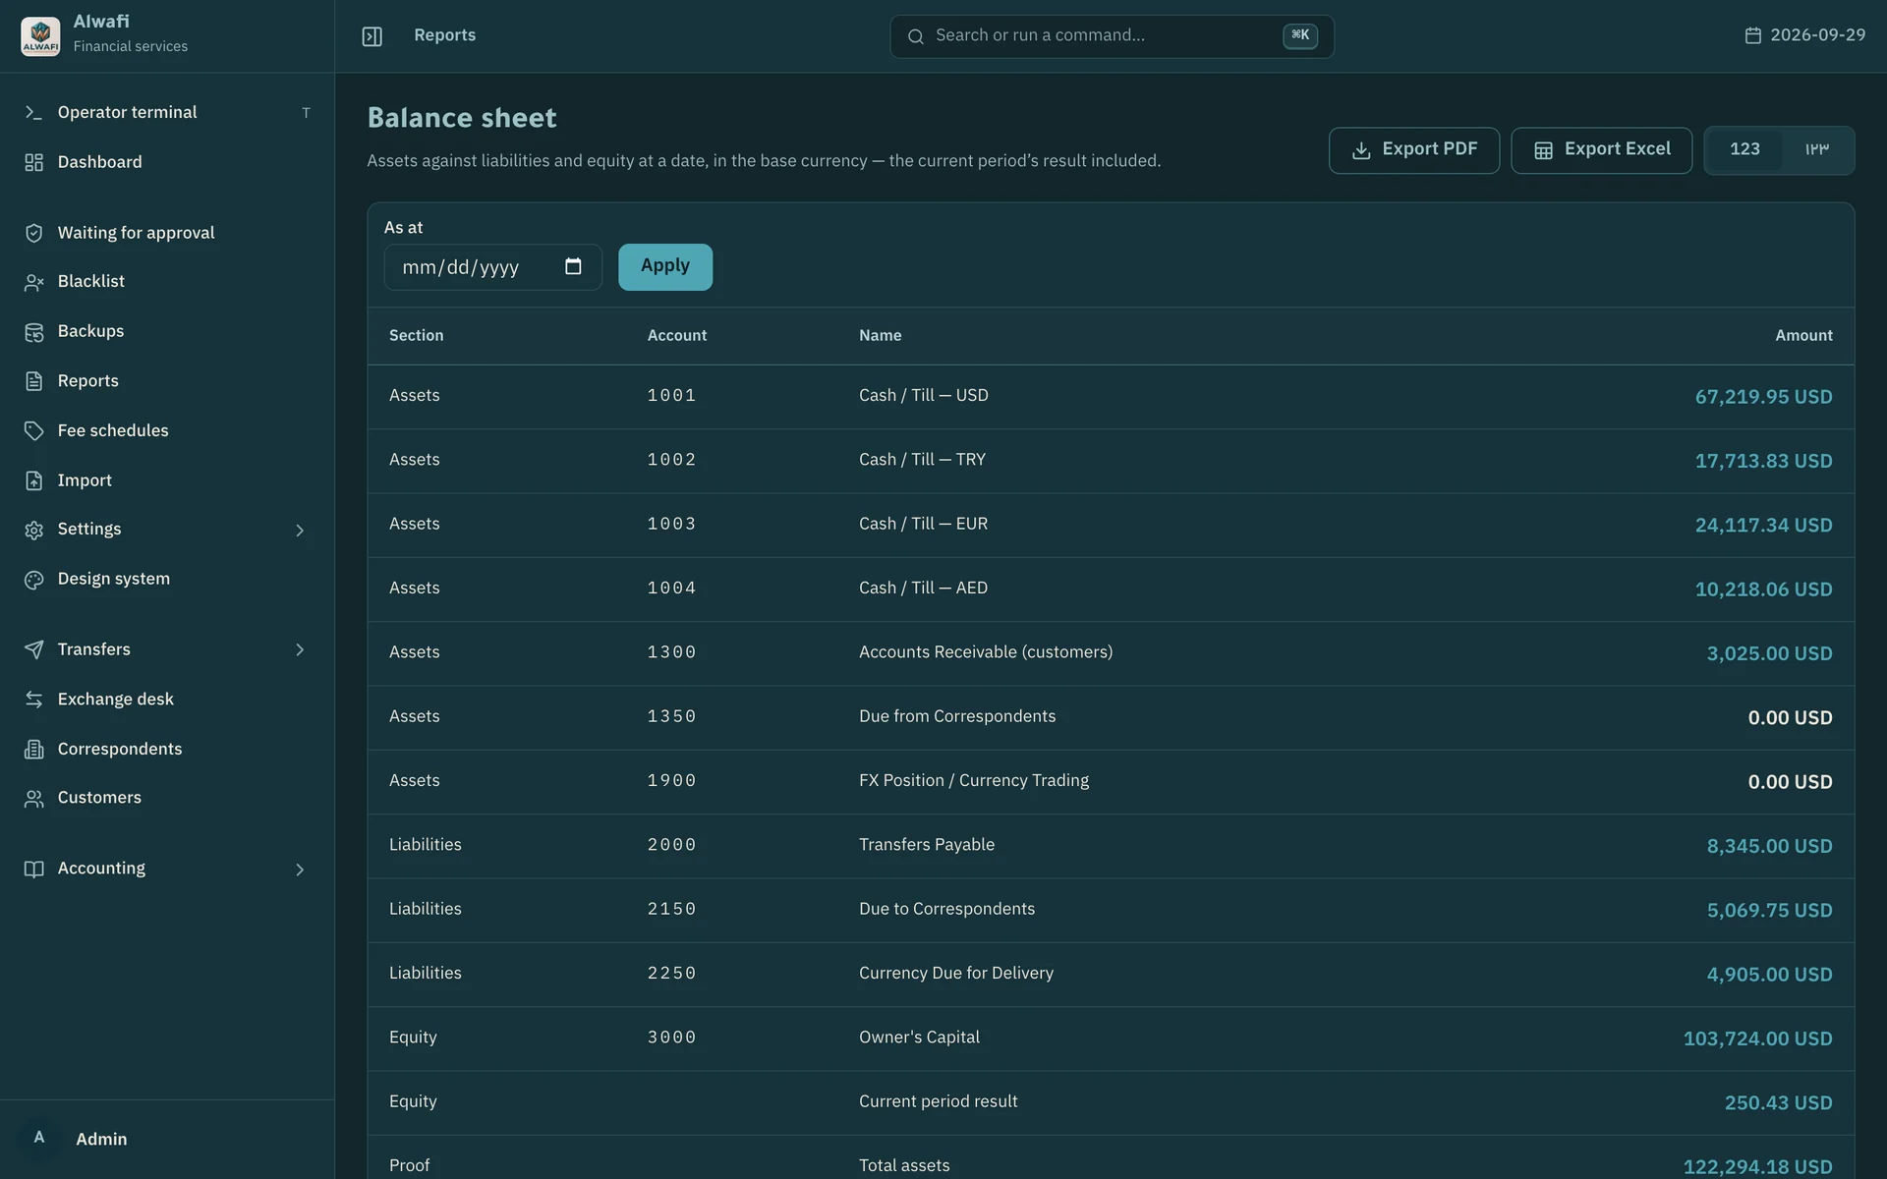Click account number 2150
This screenshot has width=1887, height=1179.
671,910
